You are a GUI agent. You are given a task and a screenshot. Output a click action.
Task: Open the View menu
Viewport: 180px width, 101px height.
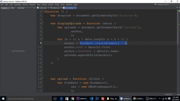pyautogui.click(x=11, y=4)
